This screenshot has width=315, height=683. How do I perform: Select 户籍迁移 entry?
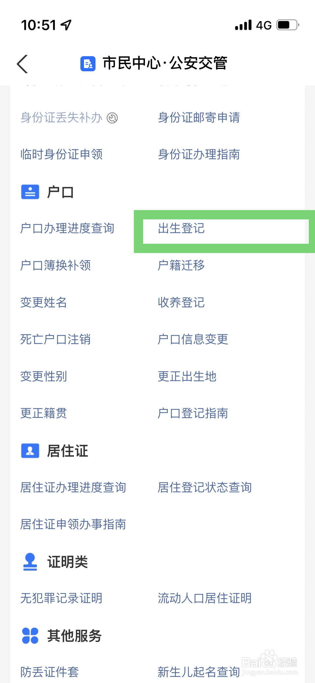tap(181, 265)
